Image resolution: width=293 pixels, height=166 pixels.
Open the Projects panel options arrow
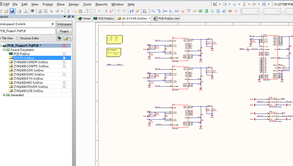(x=65, y=17)
